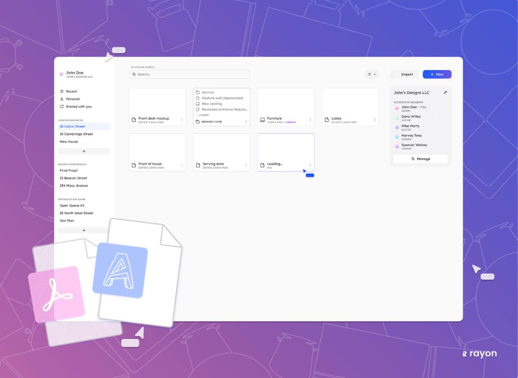Click the purple LIBRARY tag on Furniture card
Screen dimensions: 518x378
pos(291,122)
